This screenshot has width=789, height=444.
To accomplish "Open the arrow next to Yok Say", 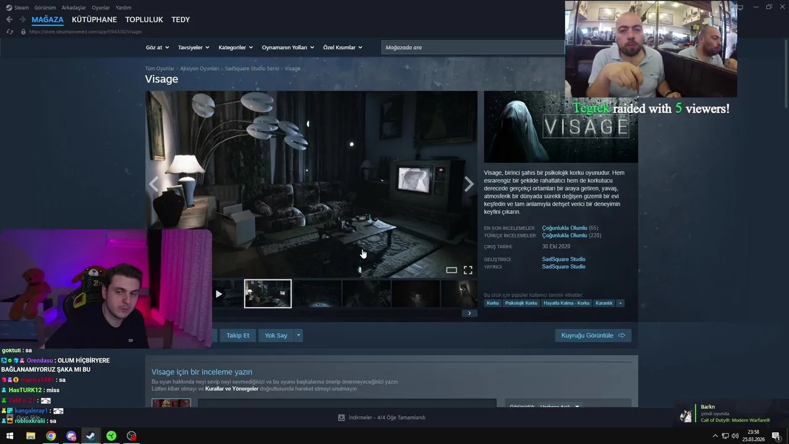I will coord(298,335).
